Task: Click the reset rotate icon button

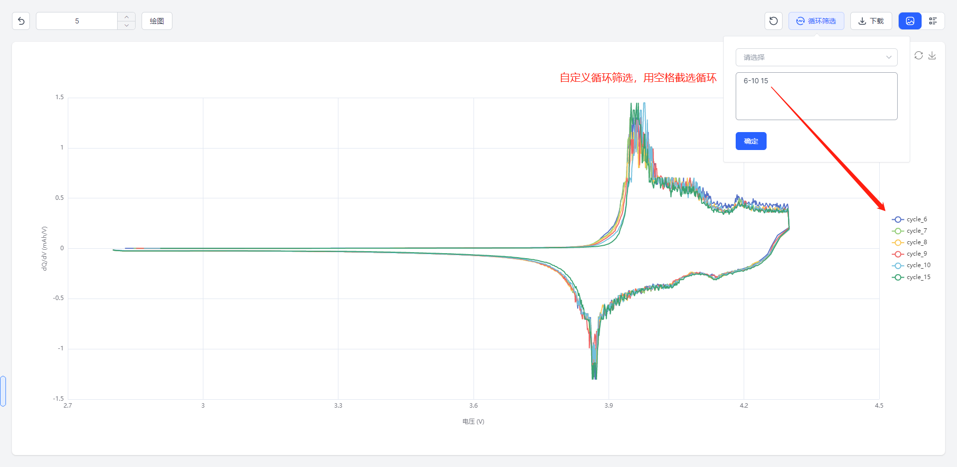Action: (x=774, y=21)
